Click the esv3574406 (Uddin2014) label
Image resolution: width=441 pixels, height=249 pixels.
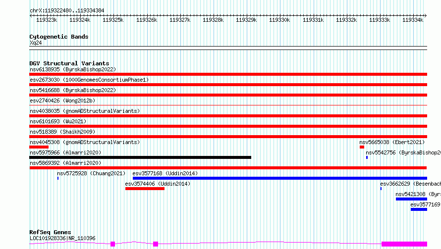pos(158,184)
